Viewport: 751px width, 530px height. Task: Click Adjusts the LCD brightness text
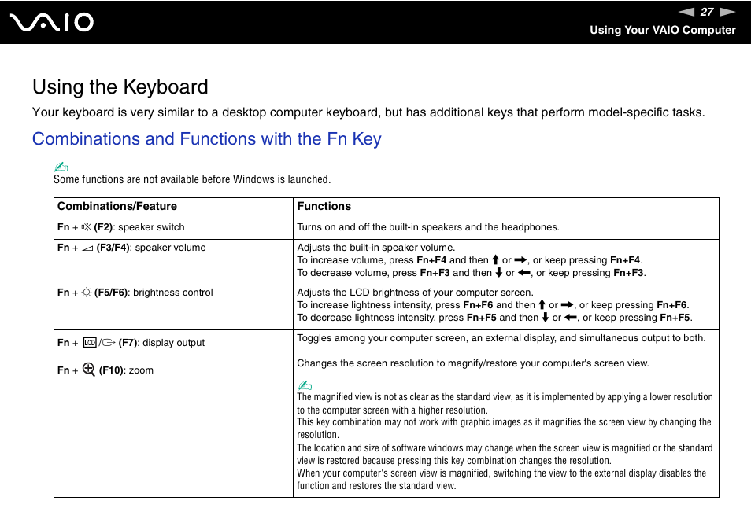click(415, 293)
